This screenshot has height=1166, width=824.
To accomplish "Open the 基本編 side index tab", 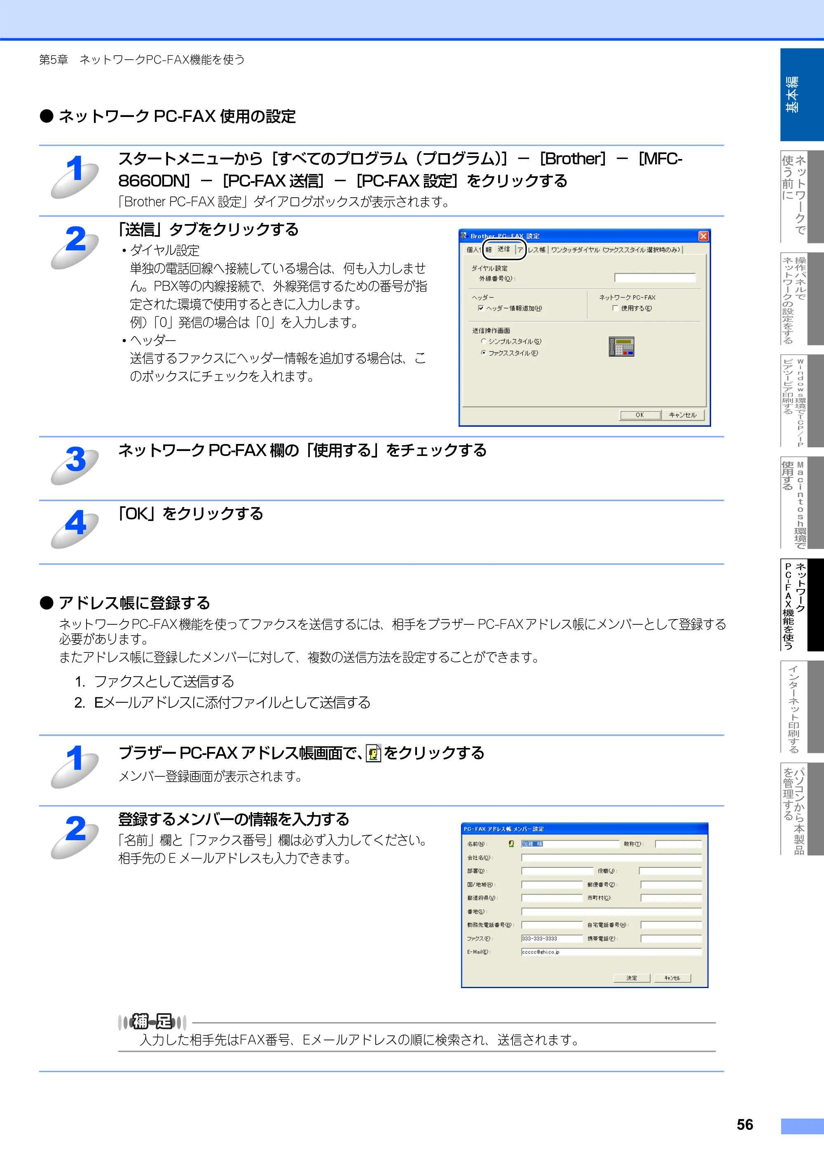I will point(802,94).
